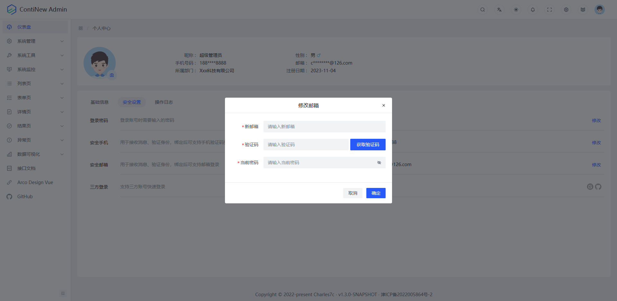Viewport: 617px width, 301px height.
Task: Click the Gitee icon on 三方登录 row
Action: [590, 187]
